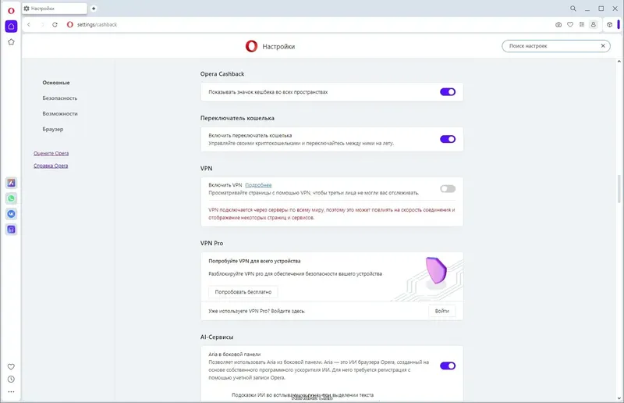Toggle the Opera Cashback icon display switch

click(448, 92)
